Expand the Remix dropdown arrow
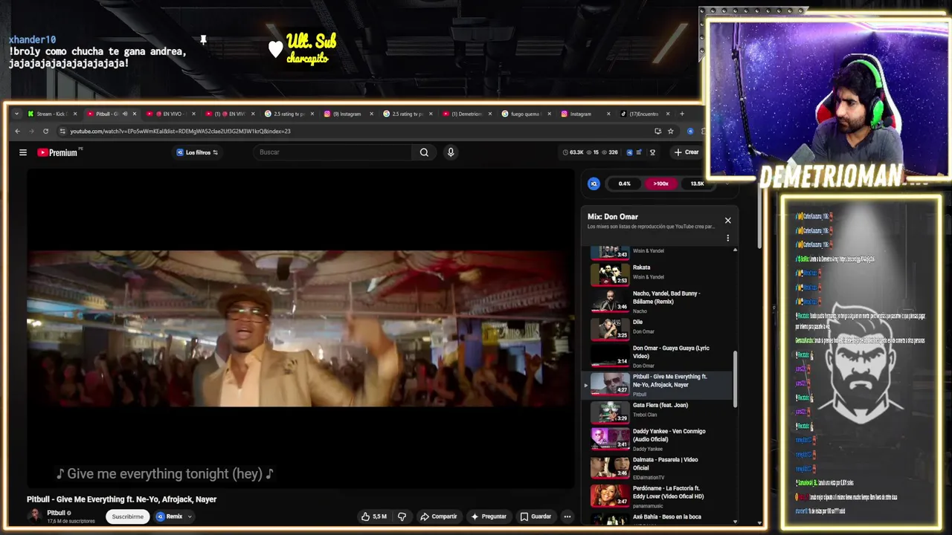The height and width of the screenshot is (535, 952). tap(190, 516)
